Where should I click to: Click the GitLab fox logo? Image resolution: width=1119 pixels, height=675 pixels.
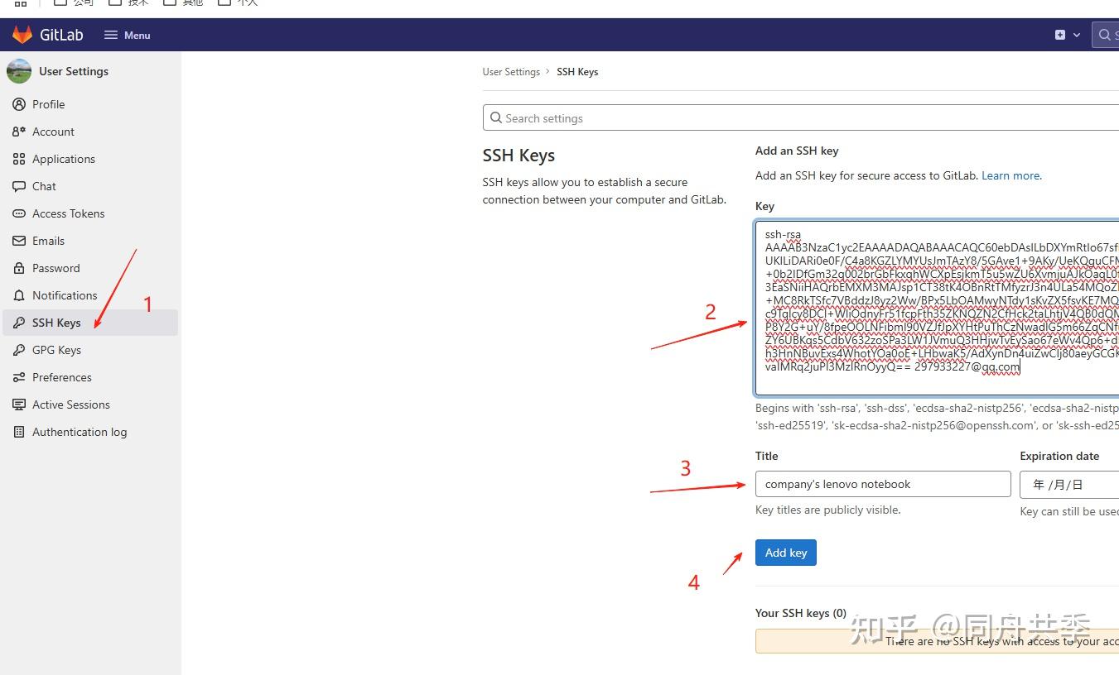tap(21, 34)
